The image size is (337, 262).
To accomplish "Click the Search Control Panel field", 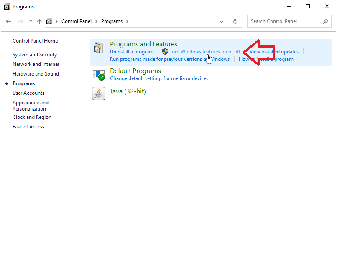I will point(284,21).
